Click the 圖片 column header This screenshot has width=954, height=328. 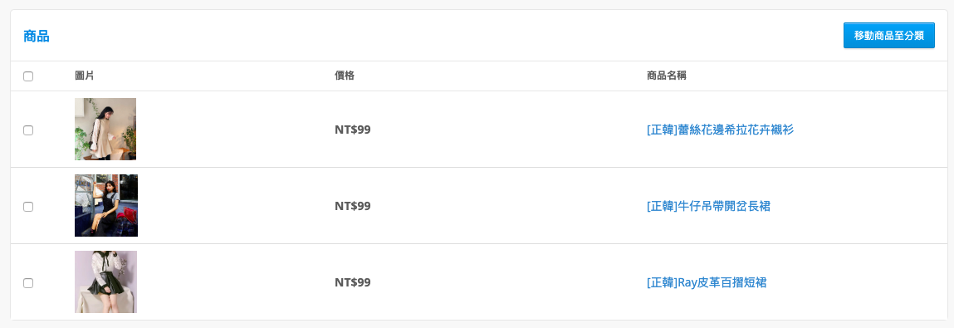[x=84, y=76]
